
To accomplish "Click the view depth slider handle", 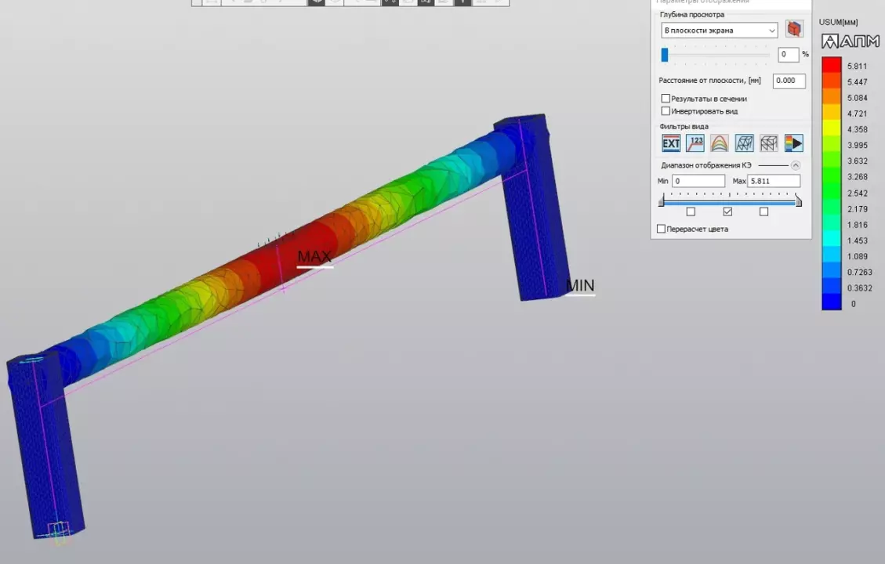I will pos(665,55).
